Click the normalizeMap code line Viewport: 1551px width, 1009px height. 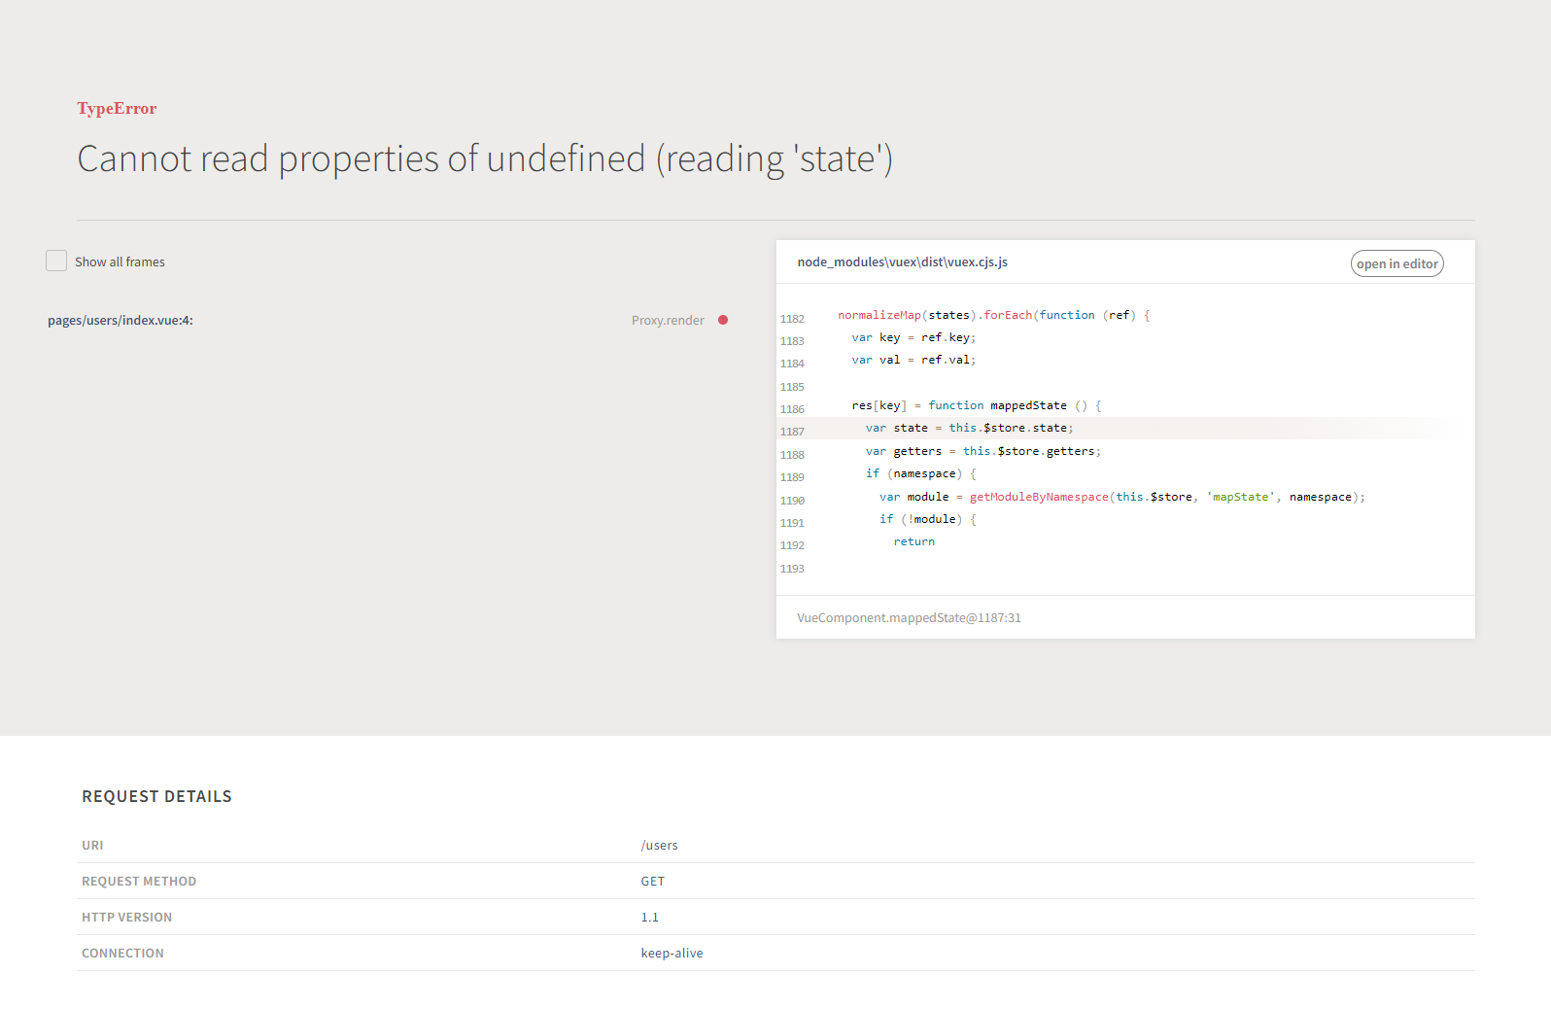pos(993,315)
